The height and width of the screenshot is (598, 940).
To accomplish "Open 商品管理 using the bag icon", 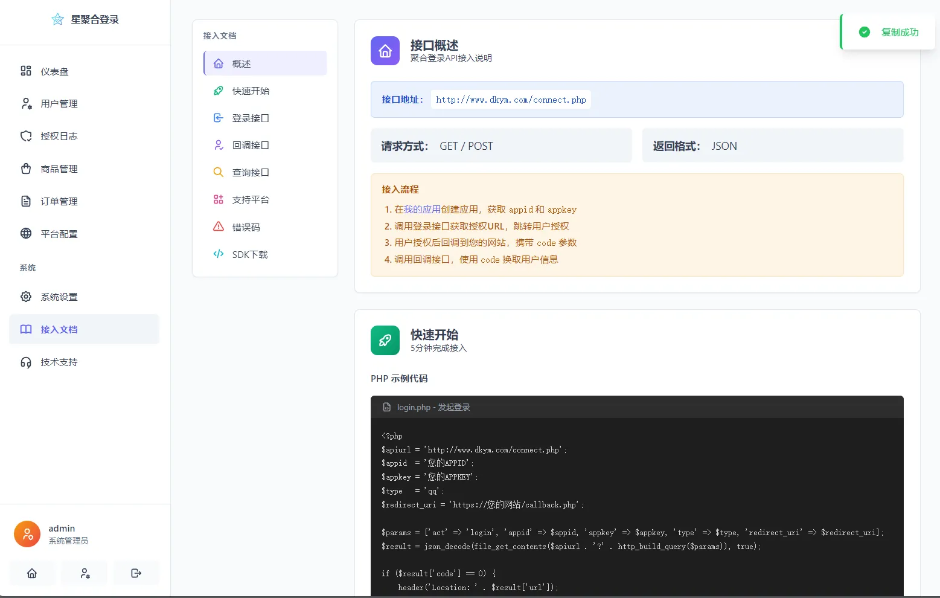I will point(26,169).
